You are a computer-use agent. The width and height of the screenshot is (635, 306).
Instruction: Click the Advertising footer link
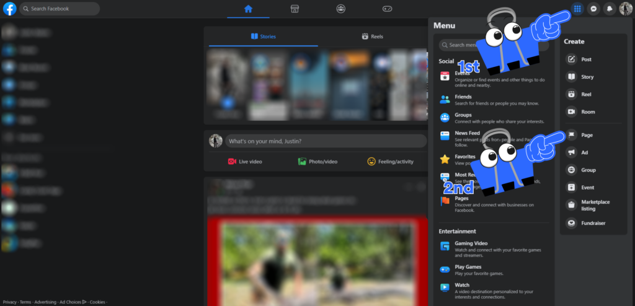click(45, 302)
